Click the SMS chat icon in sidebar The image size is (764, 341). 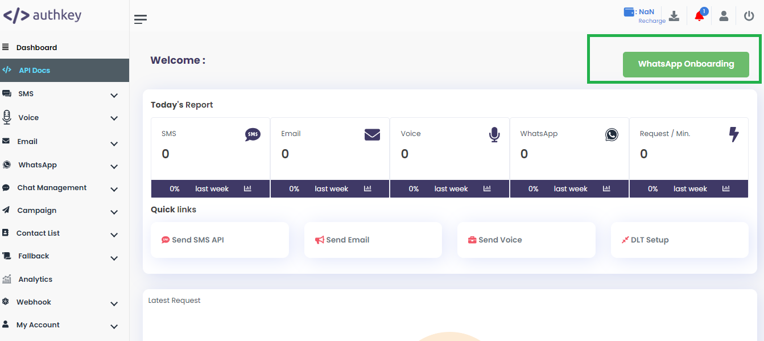[x=7, y=93]
